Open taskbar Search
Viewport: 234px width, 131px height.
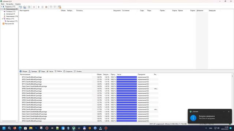tap(9, 128)
